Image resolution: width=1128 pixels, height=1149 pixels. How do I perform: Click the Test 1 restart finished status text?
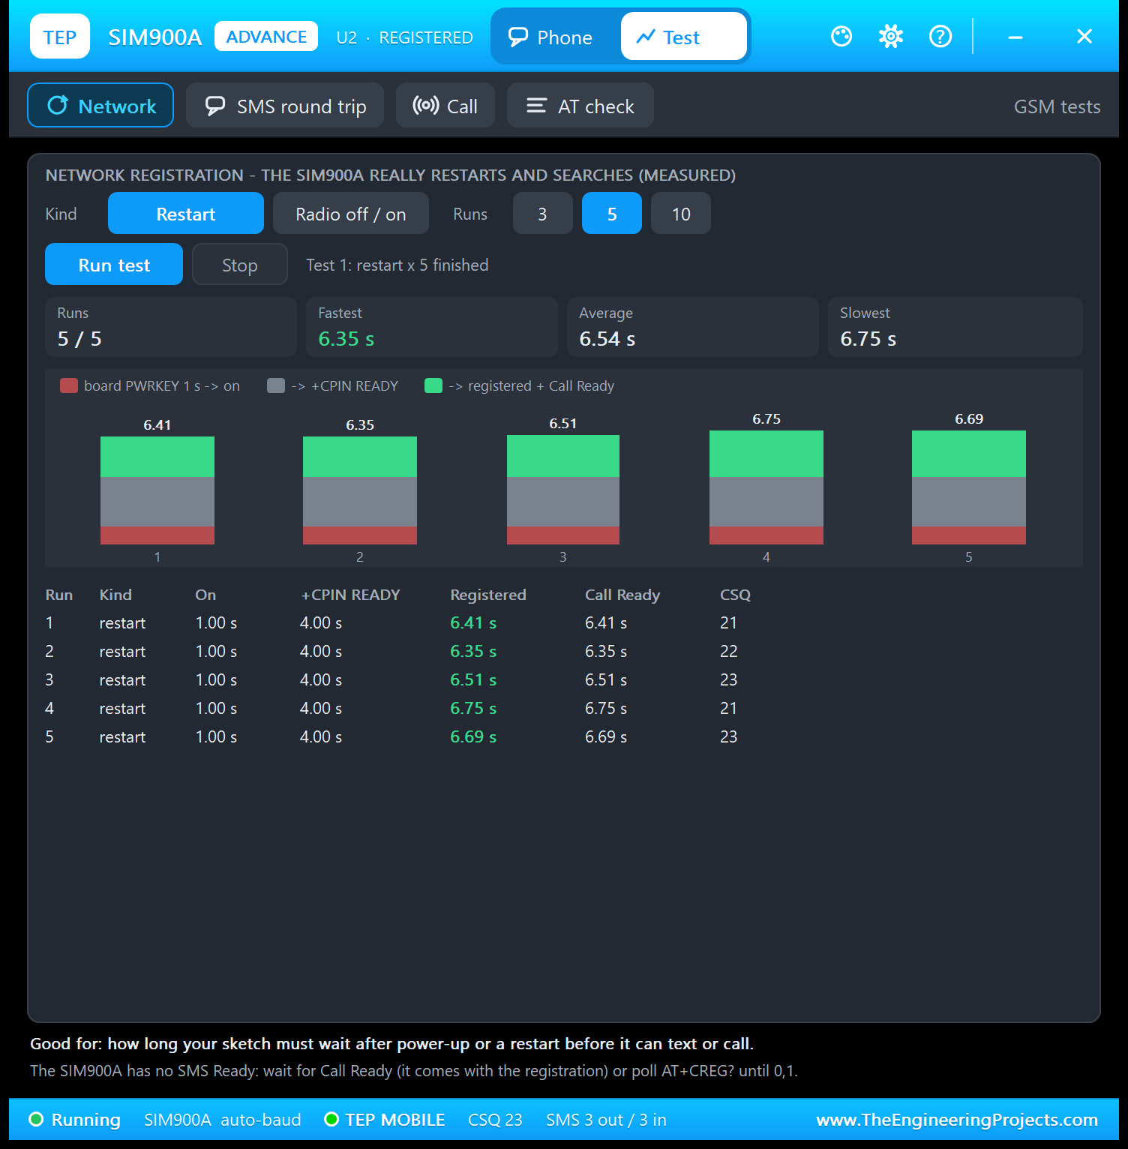397,265
